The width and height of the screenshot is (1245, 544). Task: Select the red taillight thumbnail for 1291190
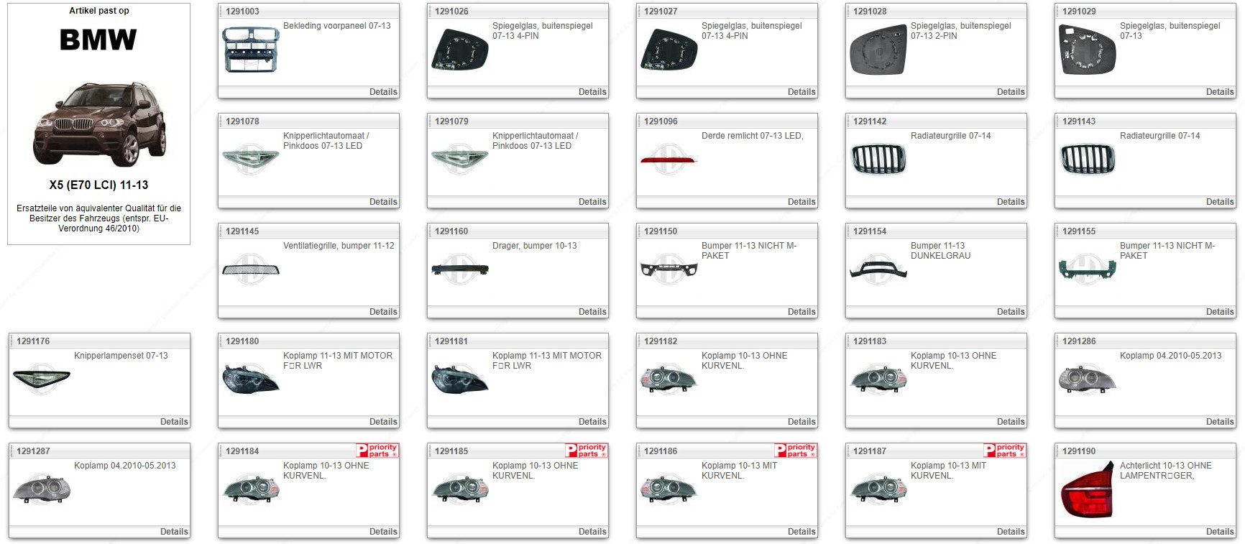click(x=1087, y=491)
